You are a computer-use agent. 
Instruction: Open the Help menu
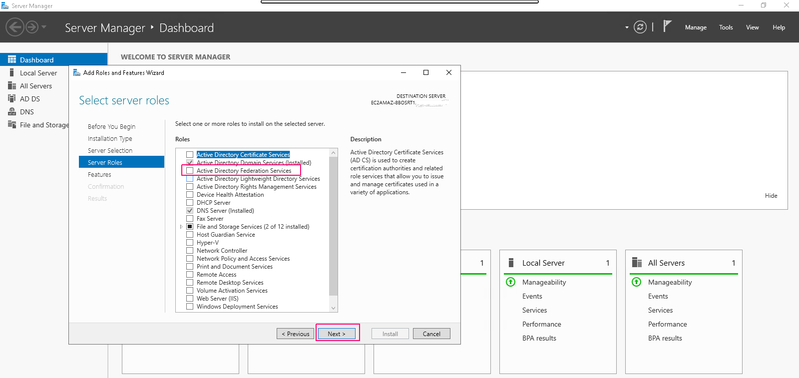[x=779, y=27]
